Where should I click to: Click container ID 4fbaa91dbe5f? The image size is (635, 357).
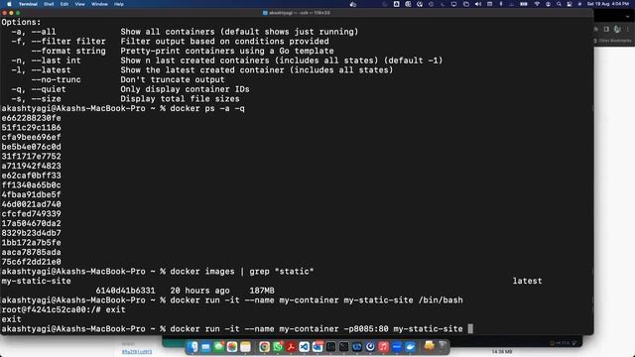click(x=31, y=194)
